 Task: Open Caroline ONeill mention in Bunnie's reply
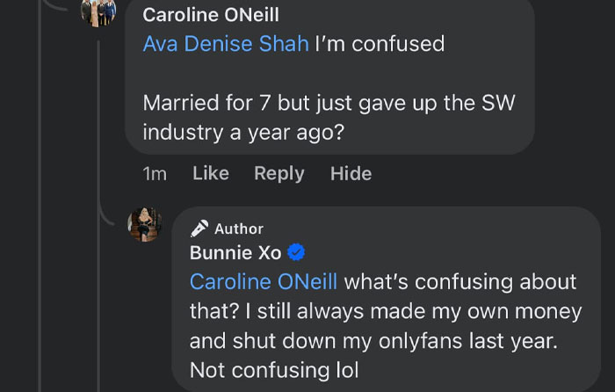[264, 282]
